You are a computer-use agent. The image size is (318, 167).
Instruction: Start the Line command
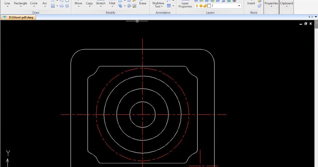[7, 3]
